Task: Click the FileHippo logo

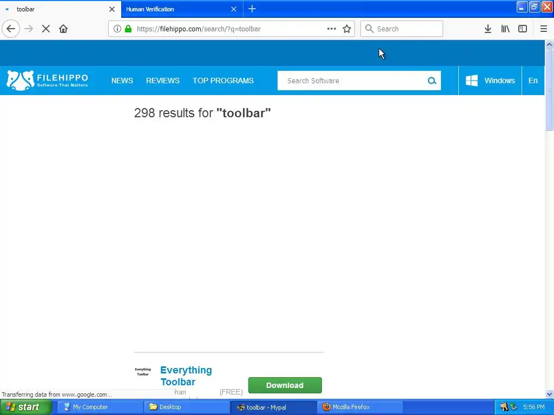Action: click(x=48, y=80)
